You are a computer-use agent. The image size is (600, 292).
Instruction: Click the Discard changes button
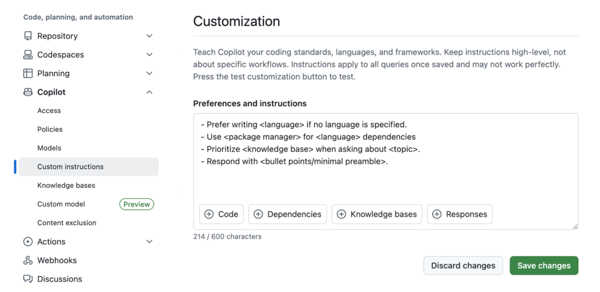pos(463,266)
